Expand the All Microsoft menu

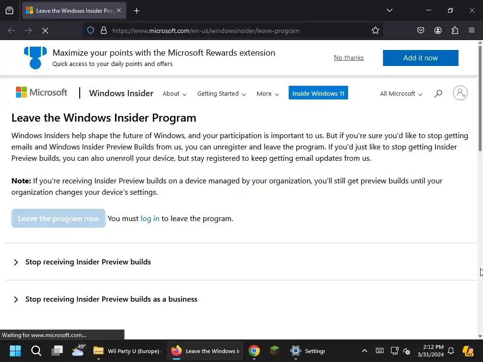(x=401, y=94)
